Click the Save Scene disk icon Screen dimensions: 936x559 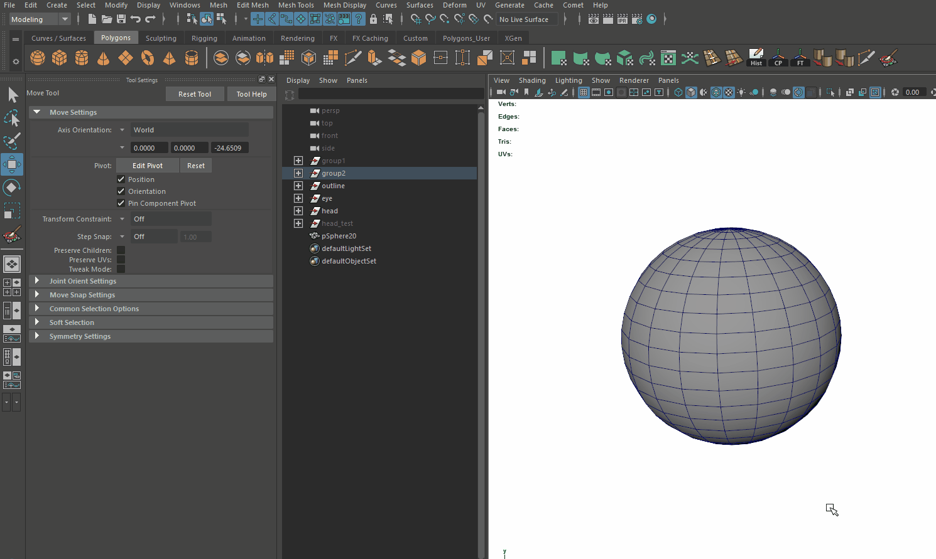121,19
